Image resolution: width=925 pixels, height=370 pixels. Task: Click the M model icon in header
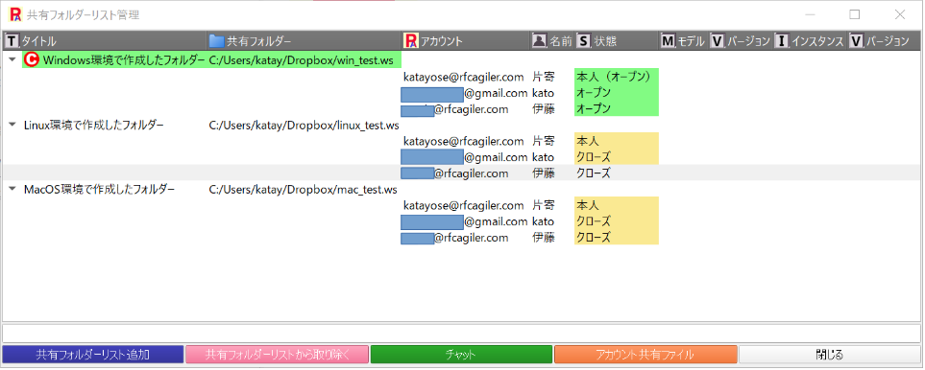click(x=668, y=41)
